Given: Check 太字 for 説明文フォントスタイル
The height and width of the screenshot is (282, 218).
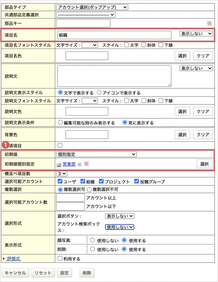Looking at the screenshot, I should pyautogui.click(x=127, y=100).
